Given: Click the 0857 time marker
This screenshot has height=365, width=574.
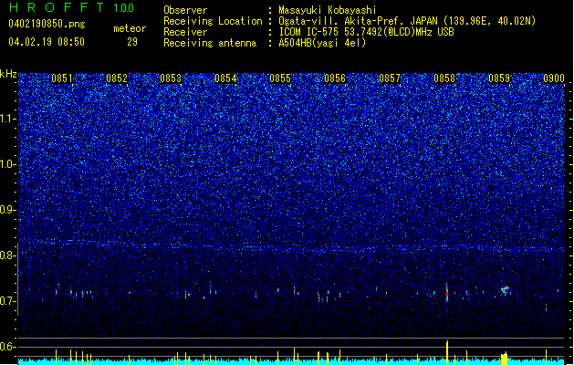Looking at the screenshot, I should click(390, 78).
